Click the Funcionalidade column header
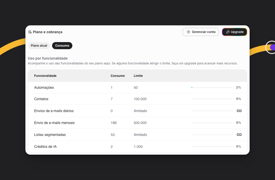The height and width of the screenshot is (180, 275). point(45,76)
